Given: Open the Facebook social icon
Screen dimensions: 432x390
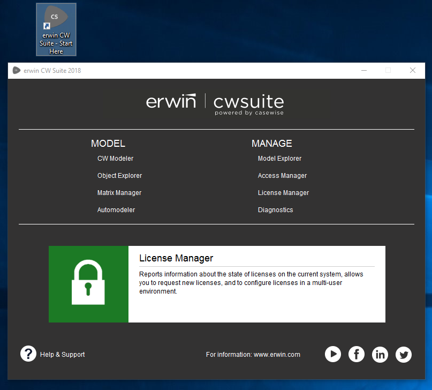Looking at the screenshot, I should point(357,354).
